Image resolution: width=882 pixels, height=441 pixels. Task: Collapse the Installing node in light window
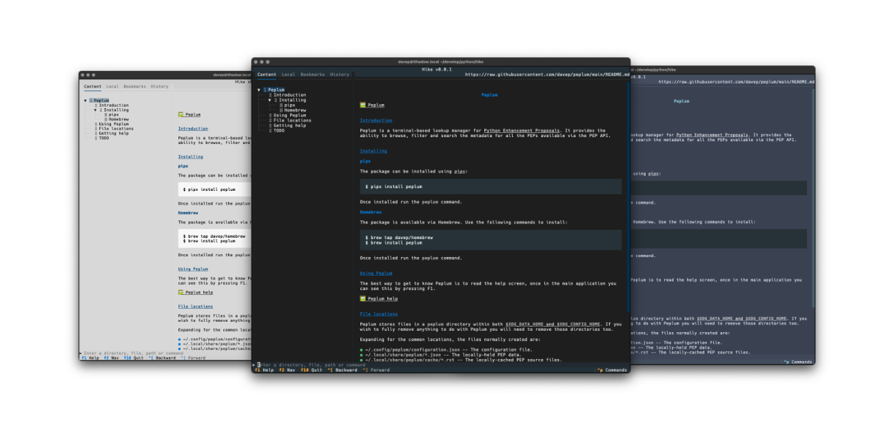96,110
